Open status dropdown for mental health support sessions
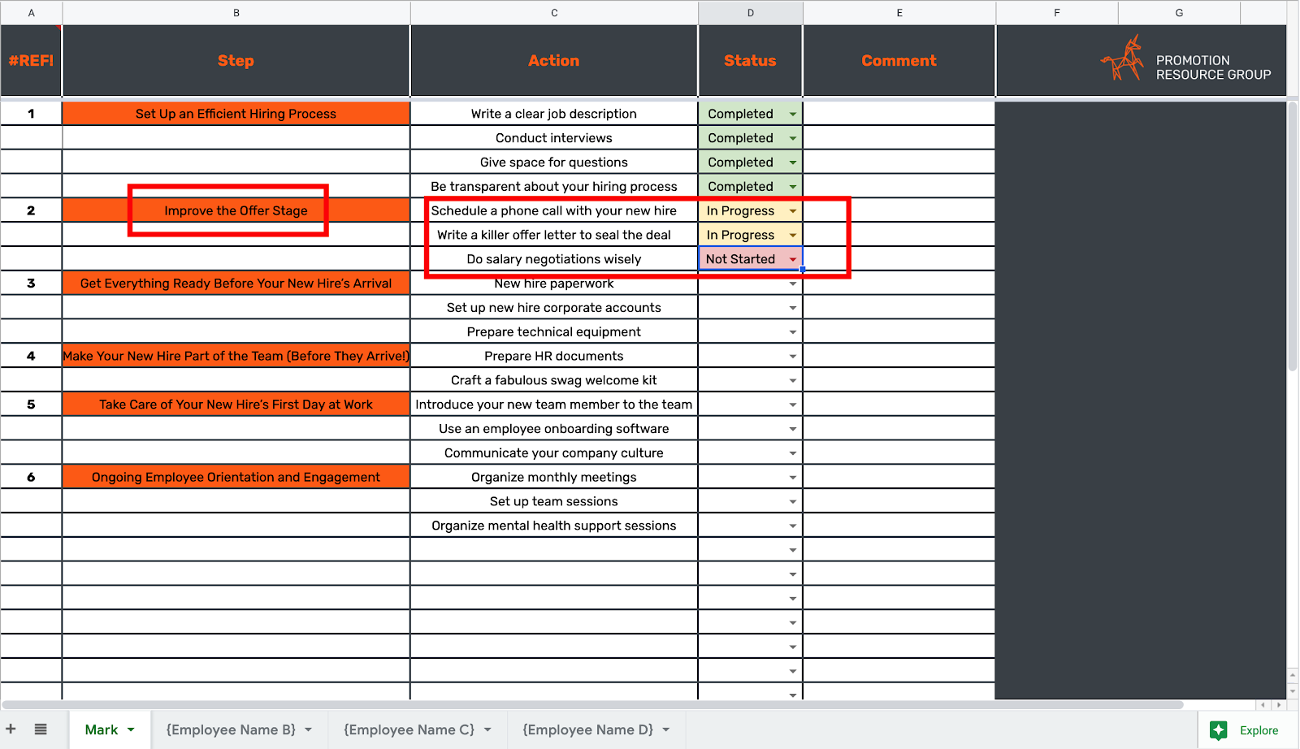 click(x=793, y=526)
